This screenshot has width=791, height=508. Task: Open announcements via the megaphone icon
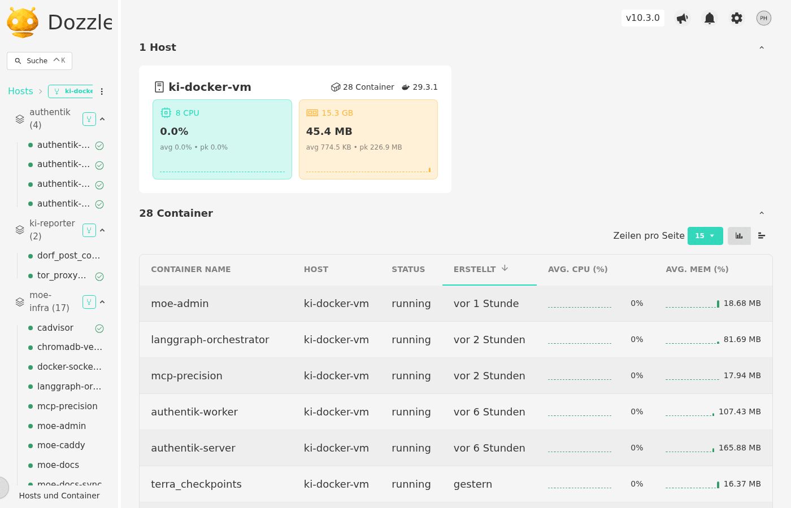[x=682, y=17]
